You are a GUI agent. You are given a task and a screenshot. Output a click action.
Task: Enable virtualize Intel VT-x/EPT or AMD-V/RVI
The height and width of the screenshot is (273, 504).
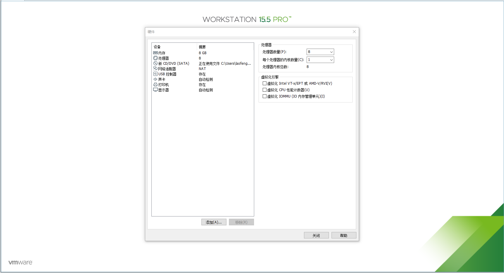coord(264,83)
